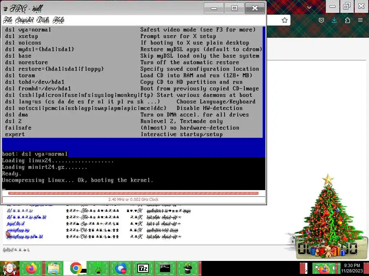Click the 'boot: dsl vga=normal' prompt line
Image resolution: width=369 pixels, height=276 pixels.
(35, 154)
